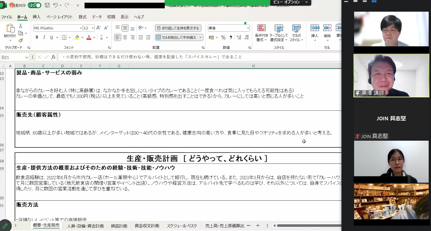
Task: Click the Undo arrow icon
Action: pyautogui.click(x=56, y=5)
